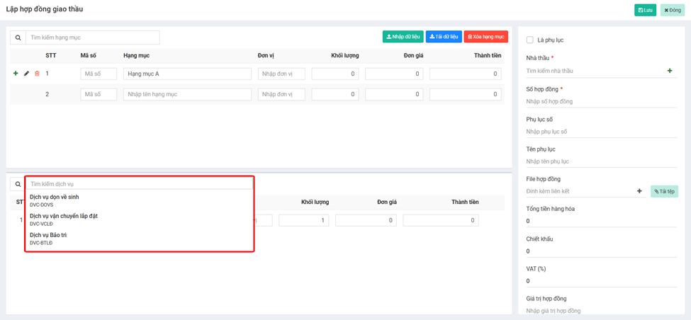Click the red Xóa hạng mục button
691x320 pixels.
[485, 37]
